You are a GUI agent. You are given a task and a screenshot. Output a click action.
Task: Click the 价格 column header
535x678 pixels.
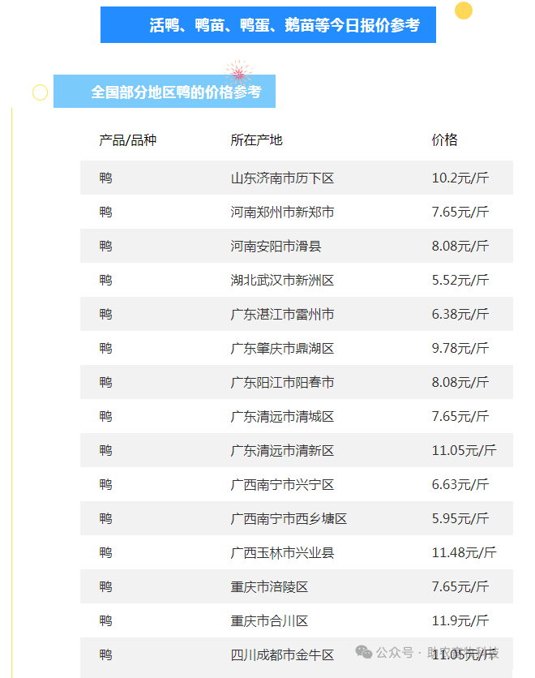444,140
